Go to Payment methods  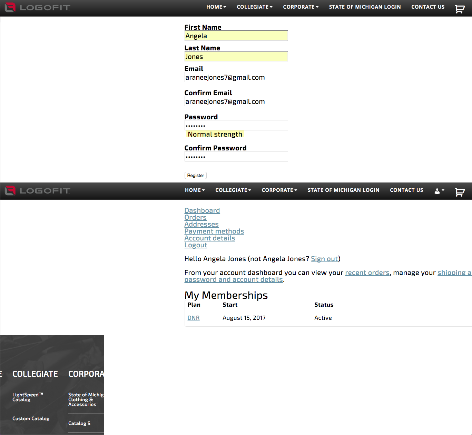[x=214, y=231]
